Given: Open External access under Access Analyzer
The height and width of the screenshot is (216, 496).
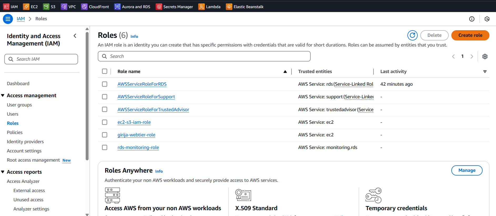Looking at the screenshot, I should click(x=29, y=191).
